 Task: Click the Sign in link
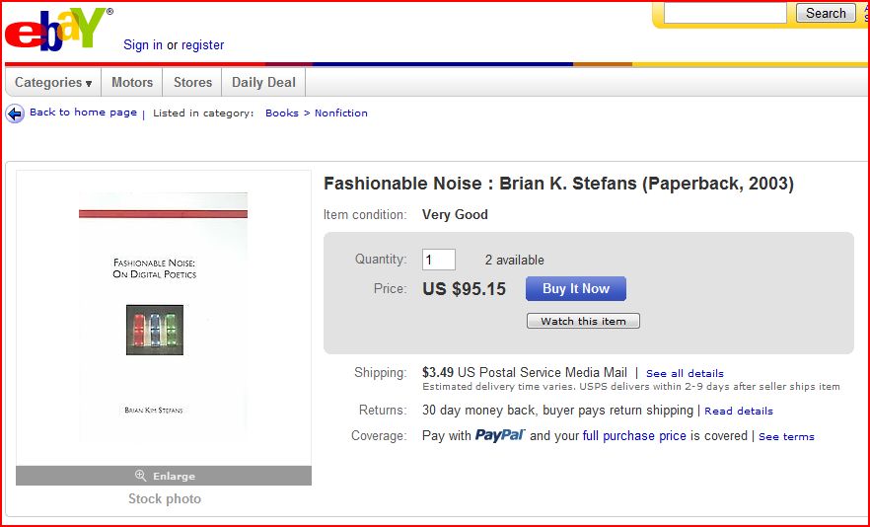click(143, 45)
